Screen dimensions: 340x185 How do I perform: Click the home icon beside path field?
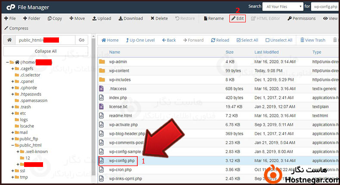[9, 40]
